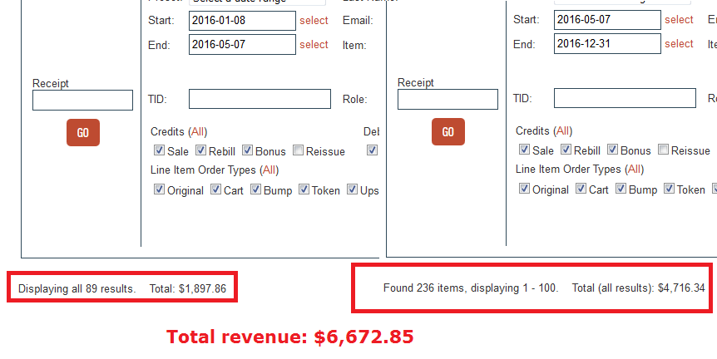Uncheck the Token checkbox in the 236-items report

(x=670, y=188)
